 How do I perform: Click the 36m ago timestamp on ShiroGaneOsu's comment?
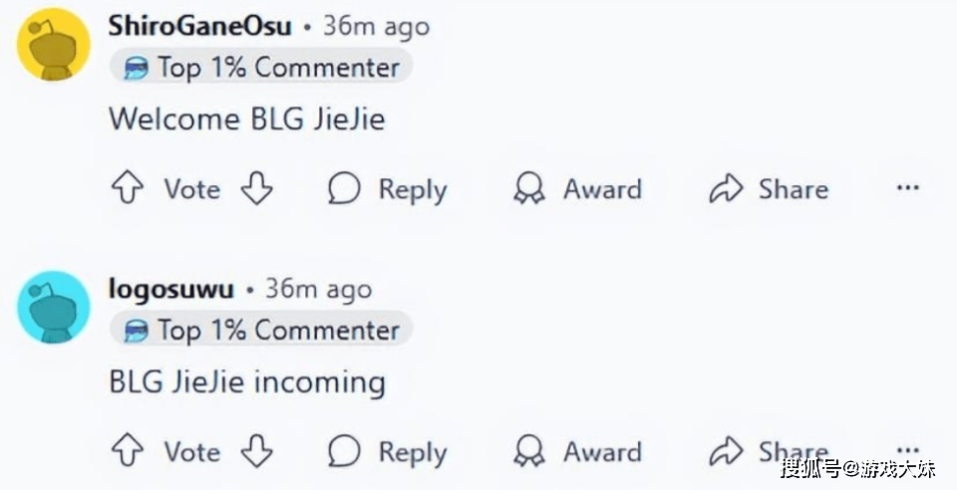click(376, 26)
